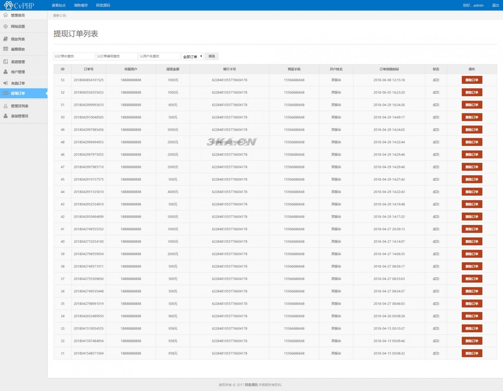Screen dimensions: 503x391
Task: Focus the 以订单ID查找 search field
Action: click(x=74, y=56)
